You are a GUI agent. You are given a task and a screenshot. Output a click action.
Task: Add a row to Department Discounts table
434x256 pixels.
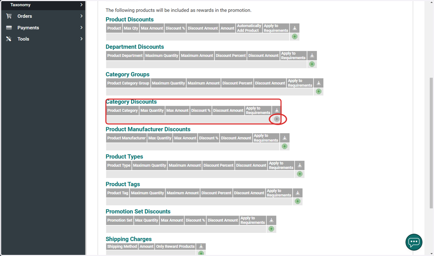click(x=312, y=64)
